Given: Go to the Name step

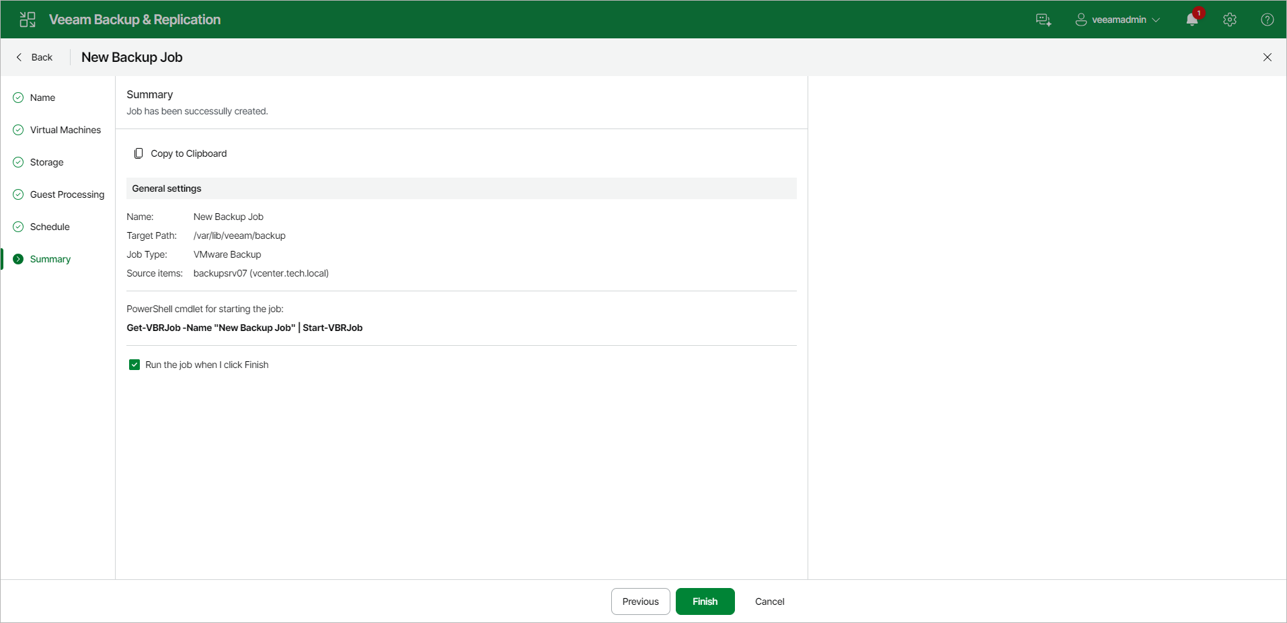Looking at the screenshot, I should pyautogui.click(x=42, y=98).
